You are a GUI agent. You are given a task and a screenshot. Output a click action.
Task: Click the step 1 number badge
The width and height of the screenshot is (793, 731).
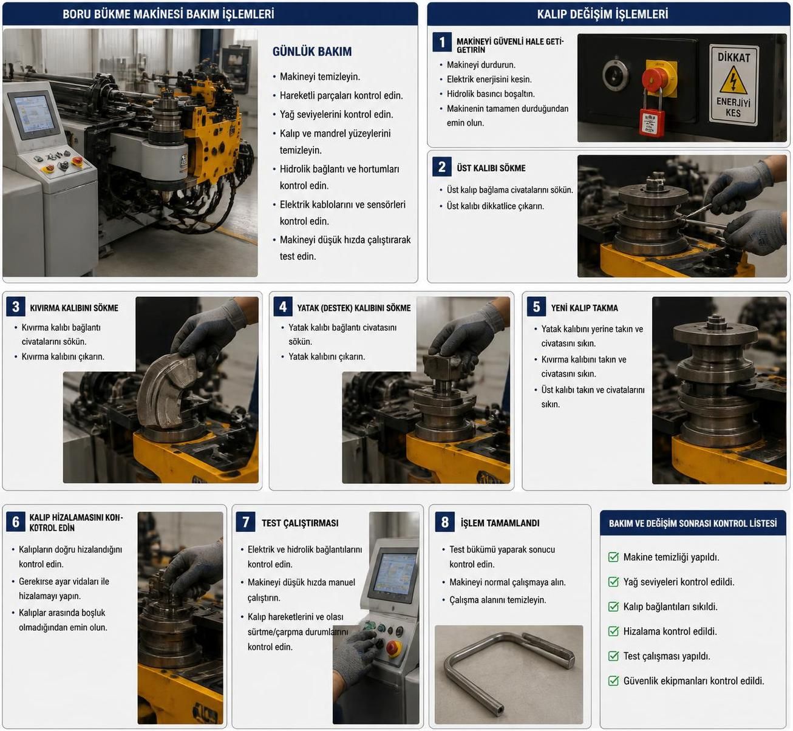pyautogui.click(x=442, y=42)
